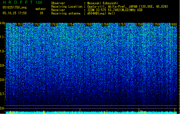
Task: Click the 1751 time marker
Action: (x=19, y=25)
